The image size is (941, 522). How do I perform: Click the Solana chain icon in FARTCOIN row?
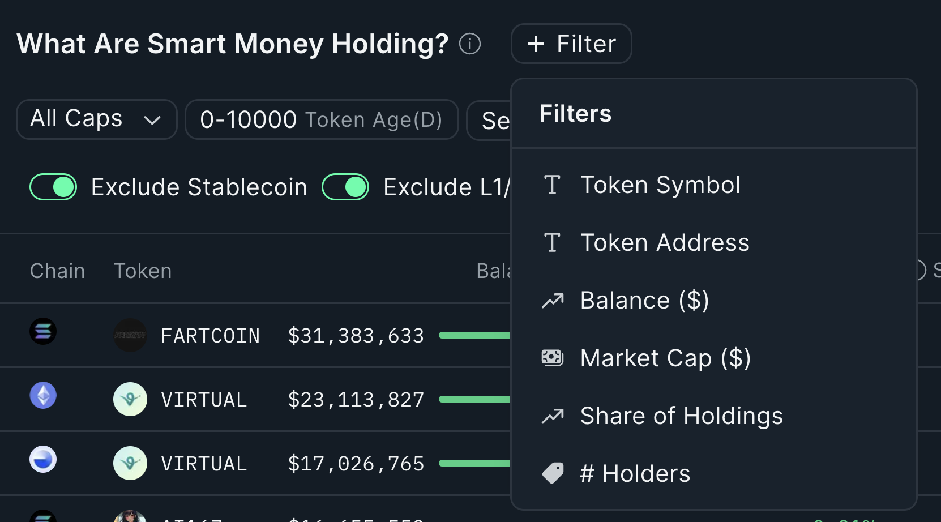click(43, 331)
